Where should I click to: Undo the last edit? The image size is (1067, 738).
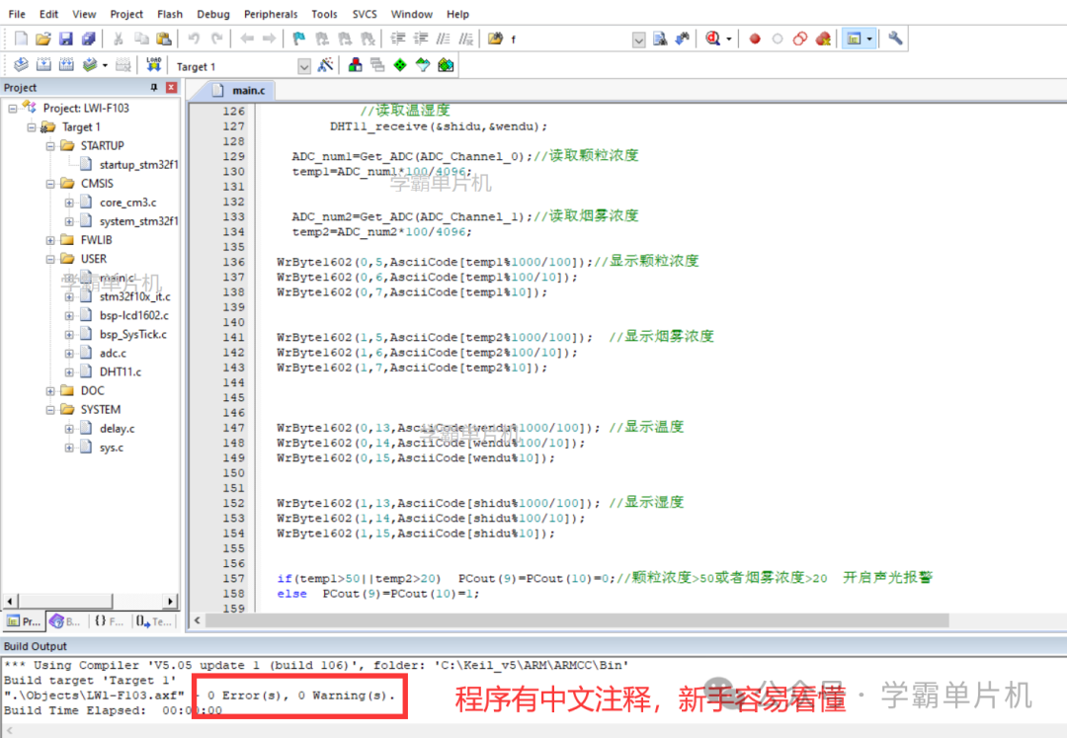194,39
